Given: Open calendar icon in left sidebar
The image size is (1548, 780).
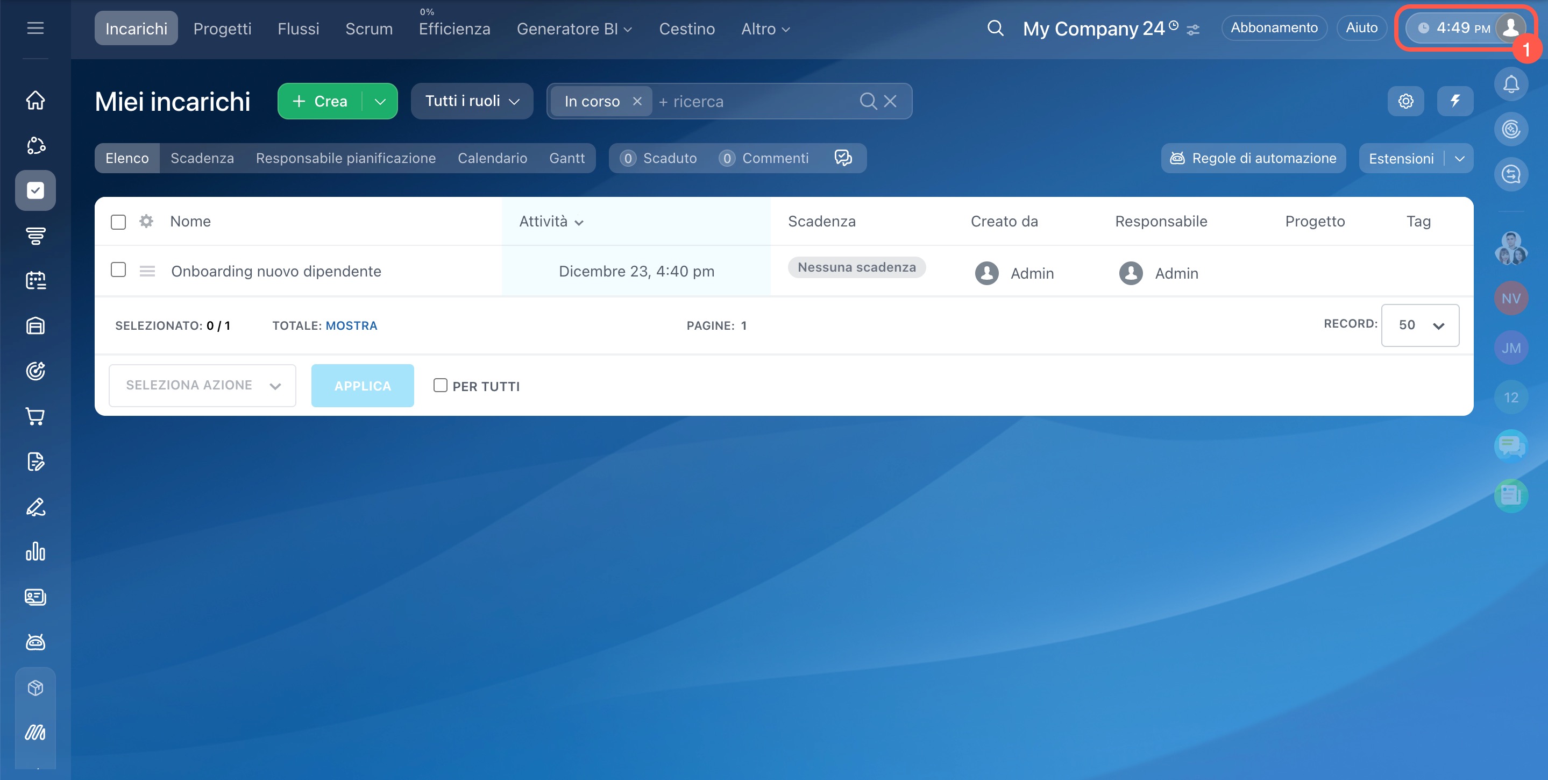Looking at the screenshot, I should coord(35,281).
